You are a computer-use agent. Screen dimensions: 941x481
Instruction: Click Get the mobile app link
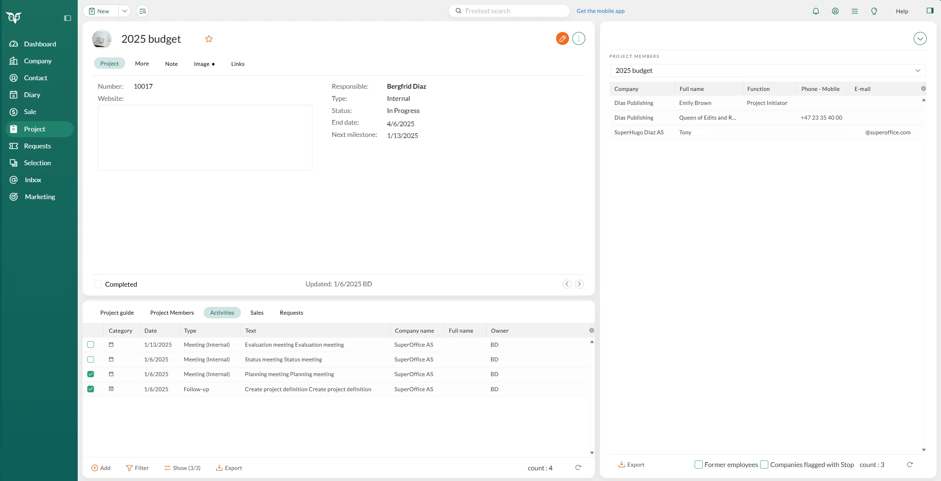(600, 11)
